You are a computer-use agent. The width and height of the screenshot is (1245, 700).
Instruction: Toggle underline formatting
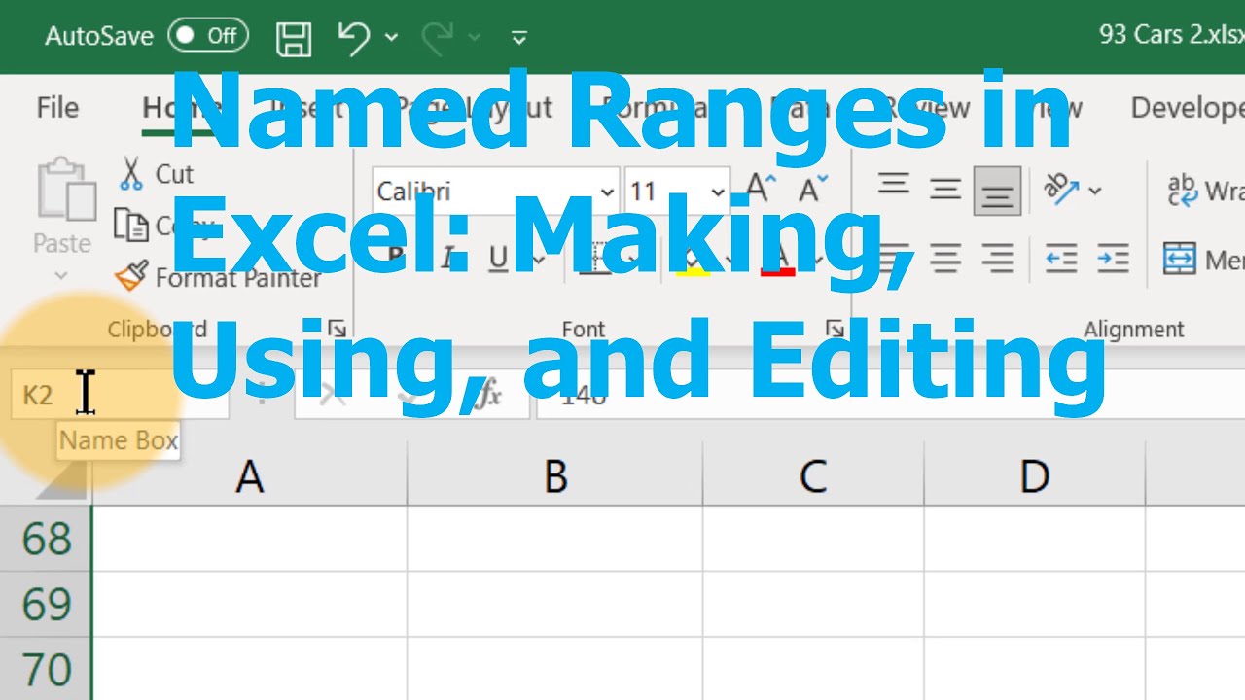pyautogui.click(x=498, y=259)
